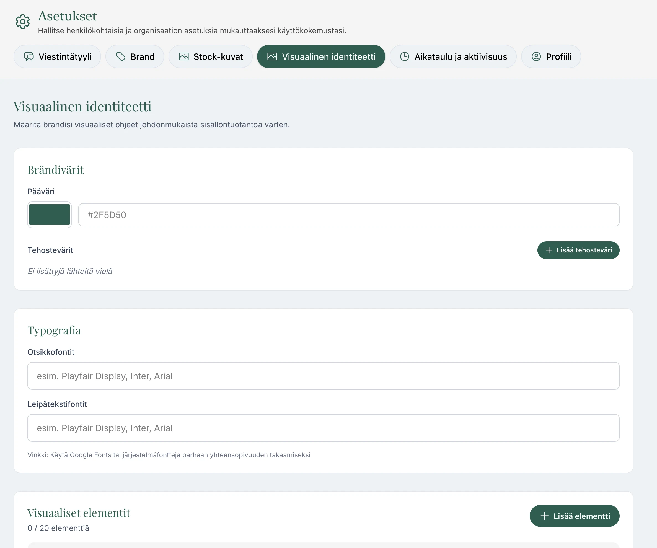Screen dimensions: 657x548
Task: Switch to Stock-kuvat tab
Action: pos(210,57)
